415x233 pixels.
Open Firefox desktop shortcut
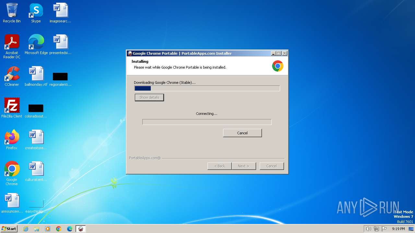(12, 139)
